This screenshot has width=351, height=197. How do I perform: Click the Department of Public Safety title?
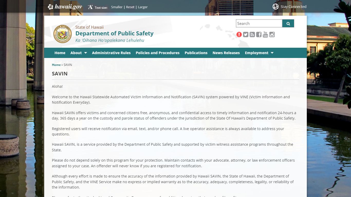(114, 33)
